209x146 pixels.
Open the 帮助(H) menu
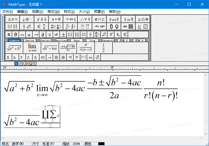(115, 12)
